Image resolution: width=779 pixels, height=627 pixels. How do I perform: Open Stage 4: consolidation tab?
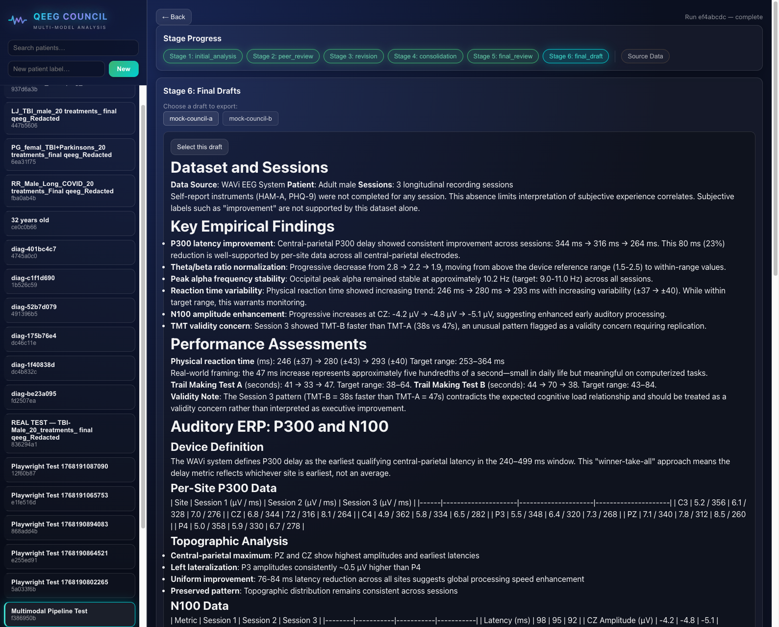click(425, 56)
